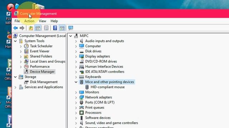The width and height of the screenshot is (229, 128).
Task: Click the Shared Folders icon
Action: (26, 56)
